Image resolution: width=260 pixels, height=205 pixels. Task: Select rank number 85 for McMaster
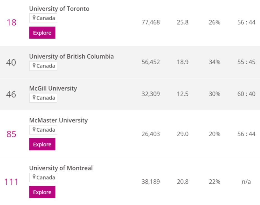coord(11,134)
